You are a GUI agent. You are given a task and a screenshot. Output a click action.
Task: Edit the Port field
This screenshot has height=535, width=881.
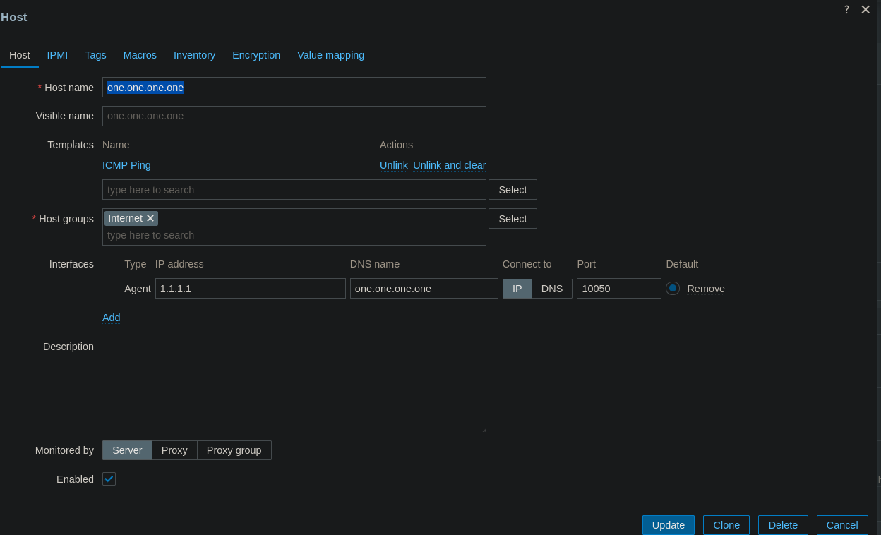point(619,289)
